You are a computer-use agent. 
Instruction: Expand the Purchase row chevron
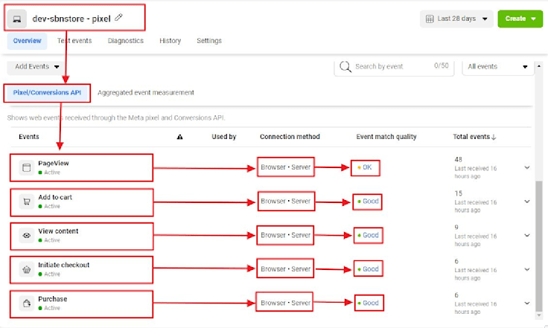pos(528,303)
